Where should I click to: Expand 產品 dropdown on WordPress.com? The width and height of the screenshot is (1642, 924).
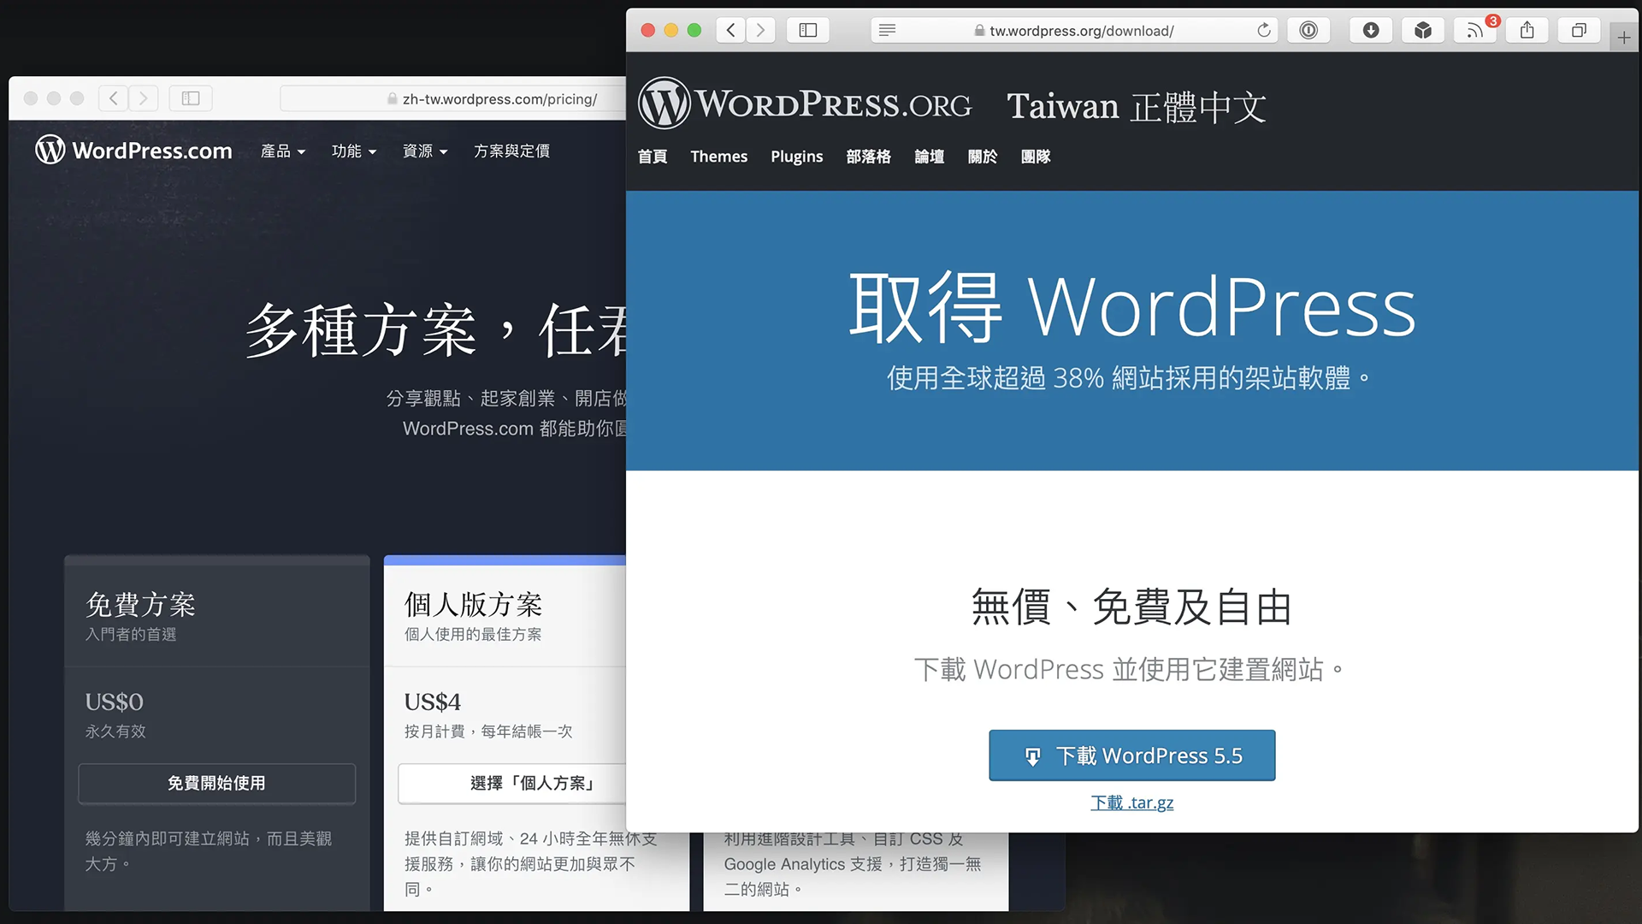click(x=283, y=151)
